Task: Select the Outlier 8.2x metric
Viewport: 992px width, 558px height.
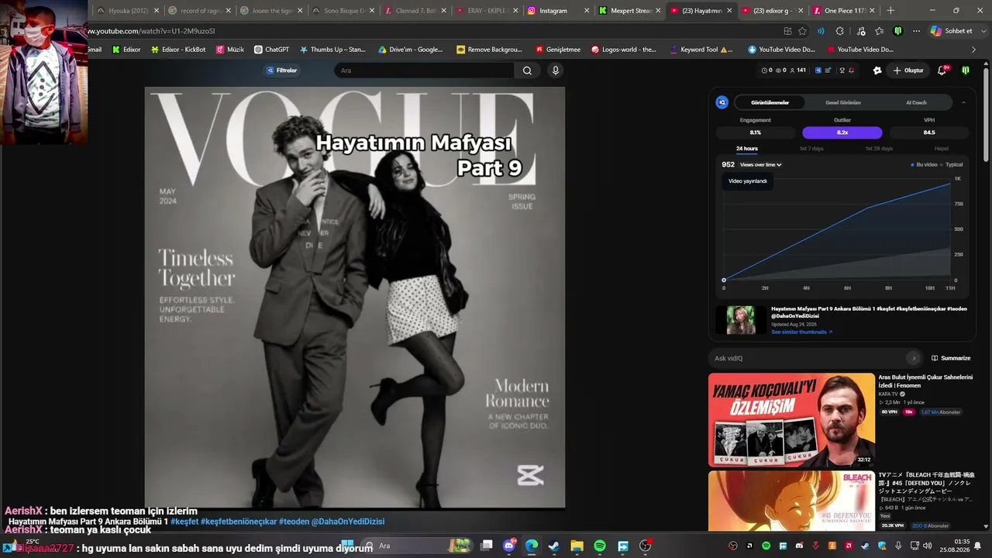Action: (842, 133)
